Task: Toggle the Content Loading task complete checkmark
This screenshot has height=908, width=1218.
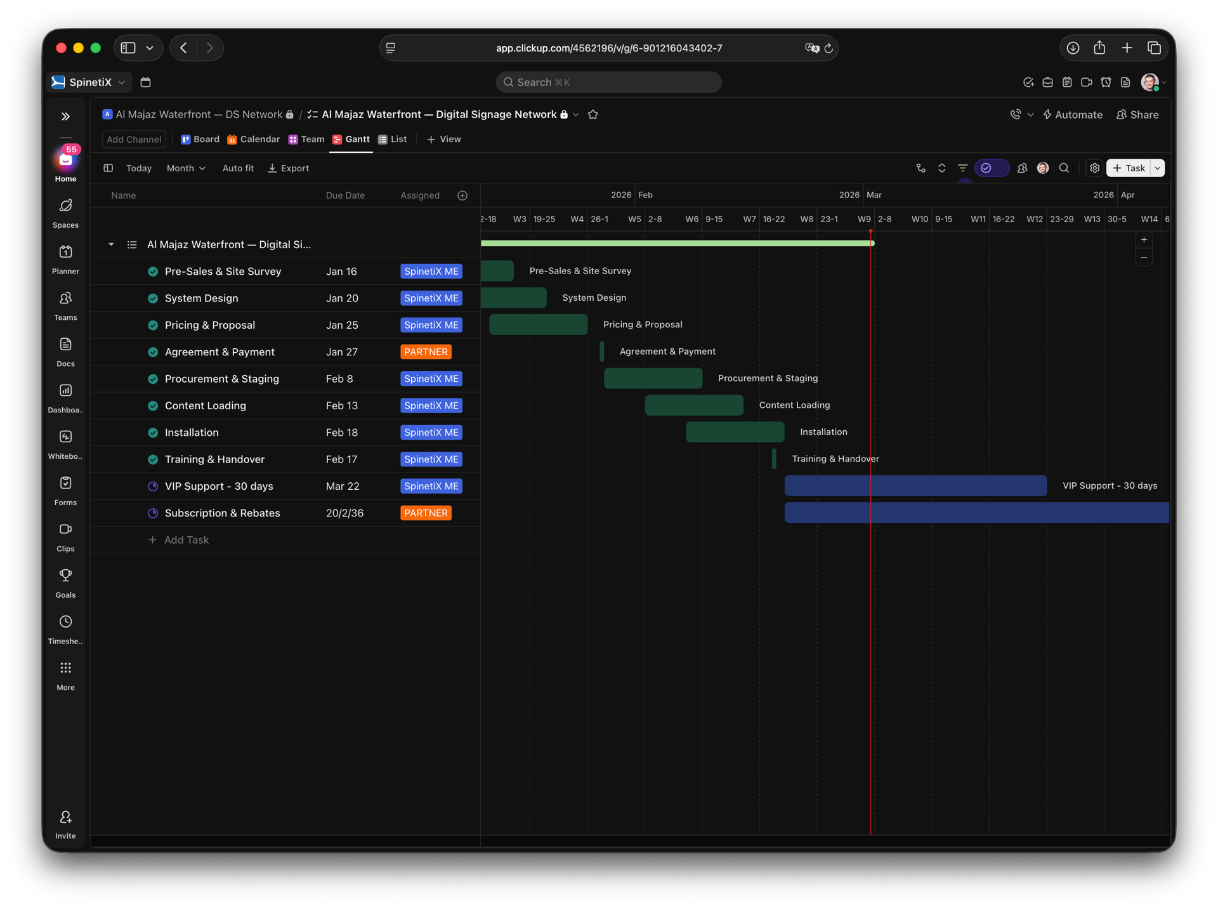Action: click(153, 405)
